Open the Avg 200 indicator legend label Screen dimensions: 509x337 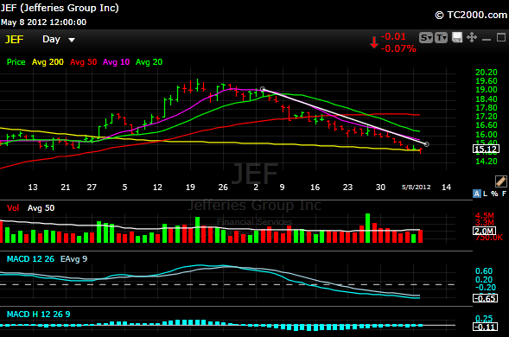(x=48, y=62)
